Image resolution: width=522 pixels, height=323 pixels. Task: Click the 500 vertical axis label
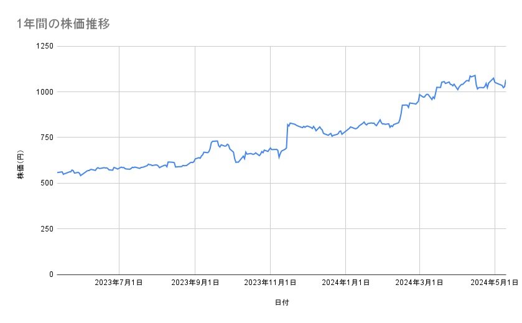[47, 183]
